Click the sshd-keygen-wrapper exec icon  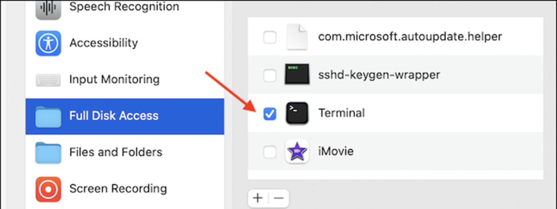(x=297, y=74)
